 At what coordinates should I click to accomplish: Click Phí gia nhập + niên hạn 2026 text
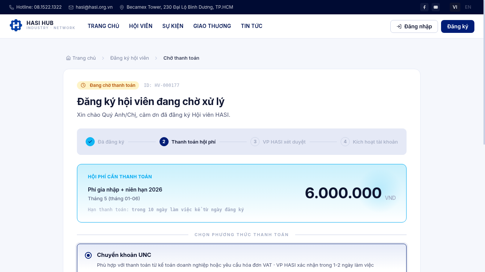tap(125, 190)
